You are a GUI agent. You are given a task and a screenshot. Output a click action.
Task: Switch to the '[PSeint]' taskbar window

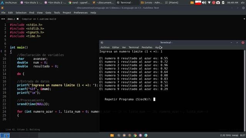[172, 3]
